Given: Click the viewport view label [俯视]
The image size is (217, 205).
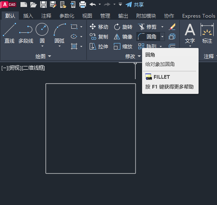Looking at the screenshot, I should [x=15, y=68].
